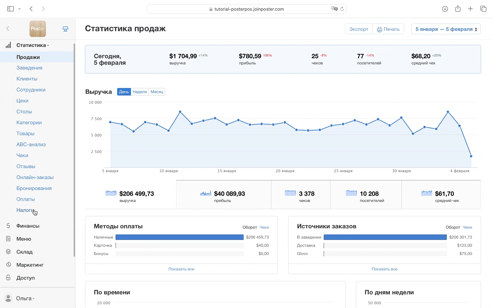Image resolution: width=493 pixels, height=308 pixels.
Task: Toggle Методы оплаты to Чеки view
Action: [x=264, y=227]
